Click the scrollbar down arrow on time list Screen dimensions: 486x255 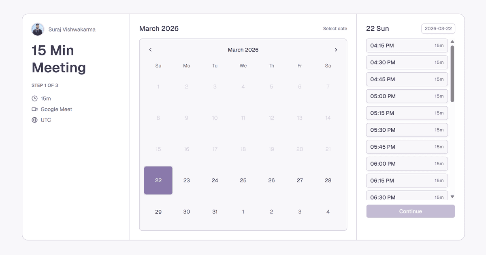point(452,196)
